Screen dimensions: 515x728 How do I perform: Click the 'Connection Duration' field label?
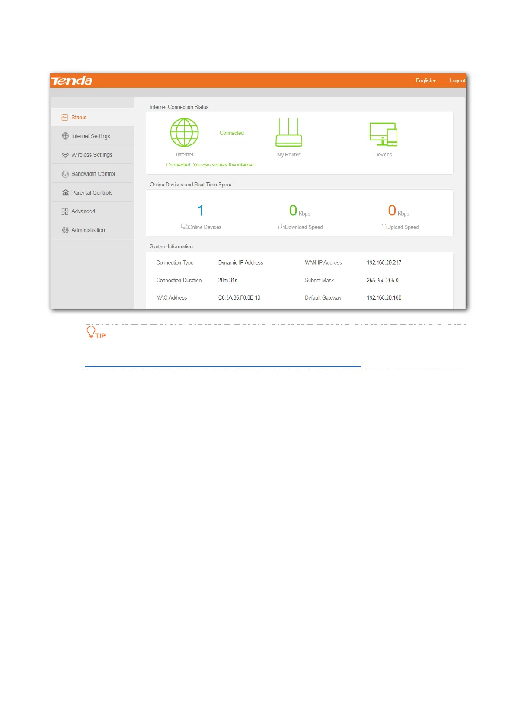tap(179, 281)
